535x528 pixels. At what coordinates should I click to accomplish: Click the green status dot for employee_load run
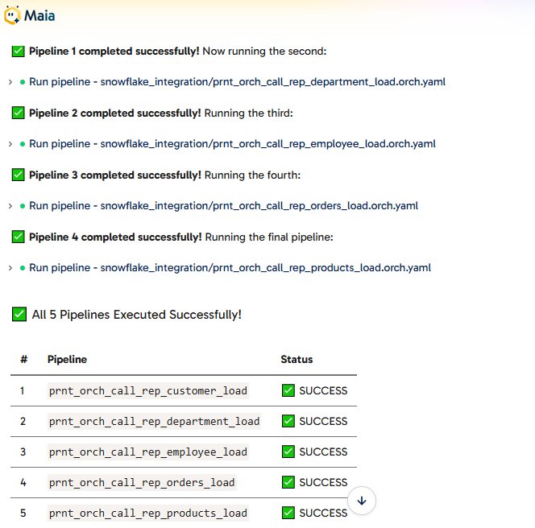click(x=23, y=144)
